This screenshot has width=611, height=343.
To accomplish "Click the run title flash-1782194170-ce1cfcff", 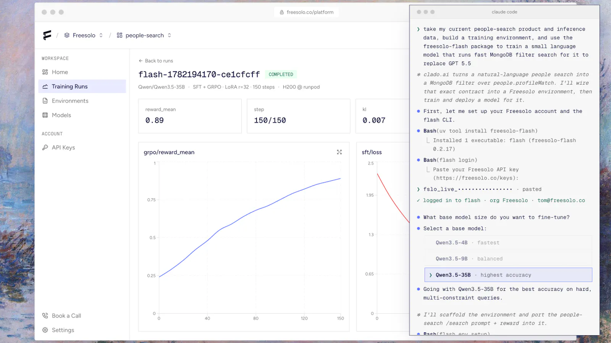I will tap(199, 74).
